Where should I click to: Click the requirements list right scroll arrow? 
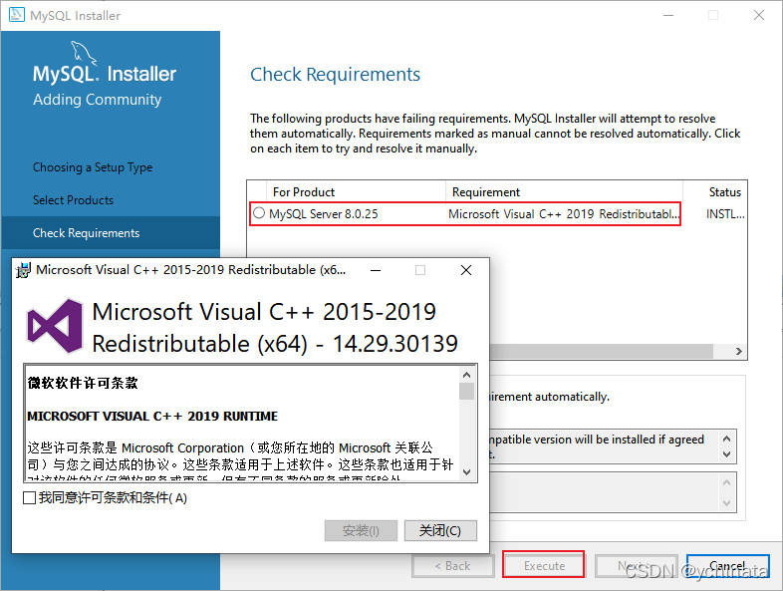[738, 351]
